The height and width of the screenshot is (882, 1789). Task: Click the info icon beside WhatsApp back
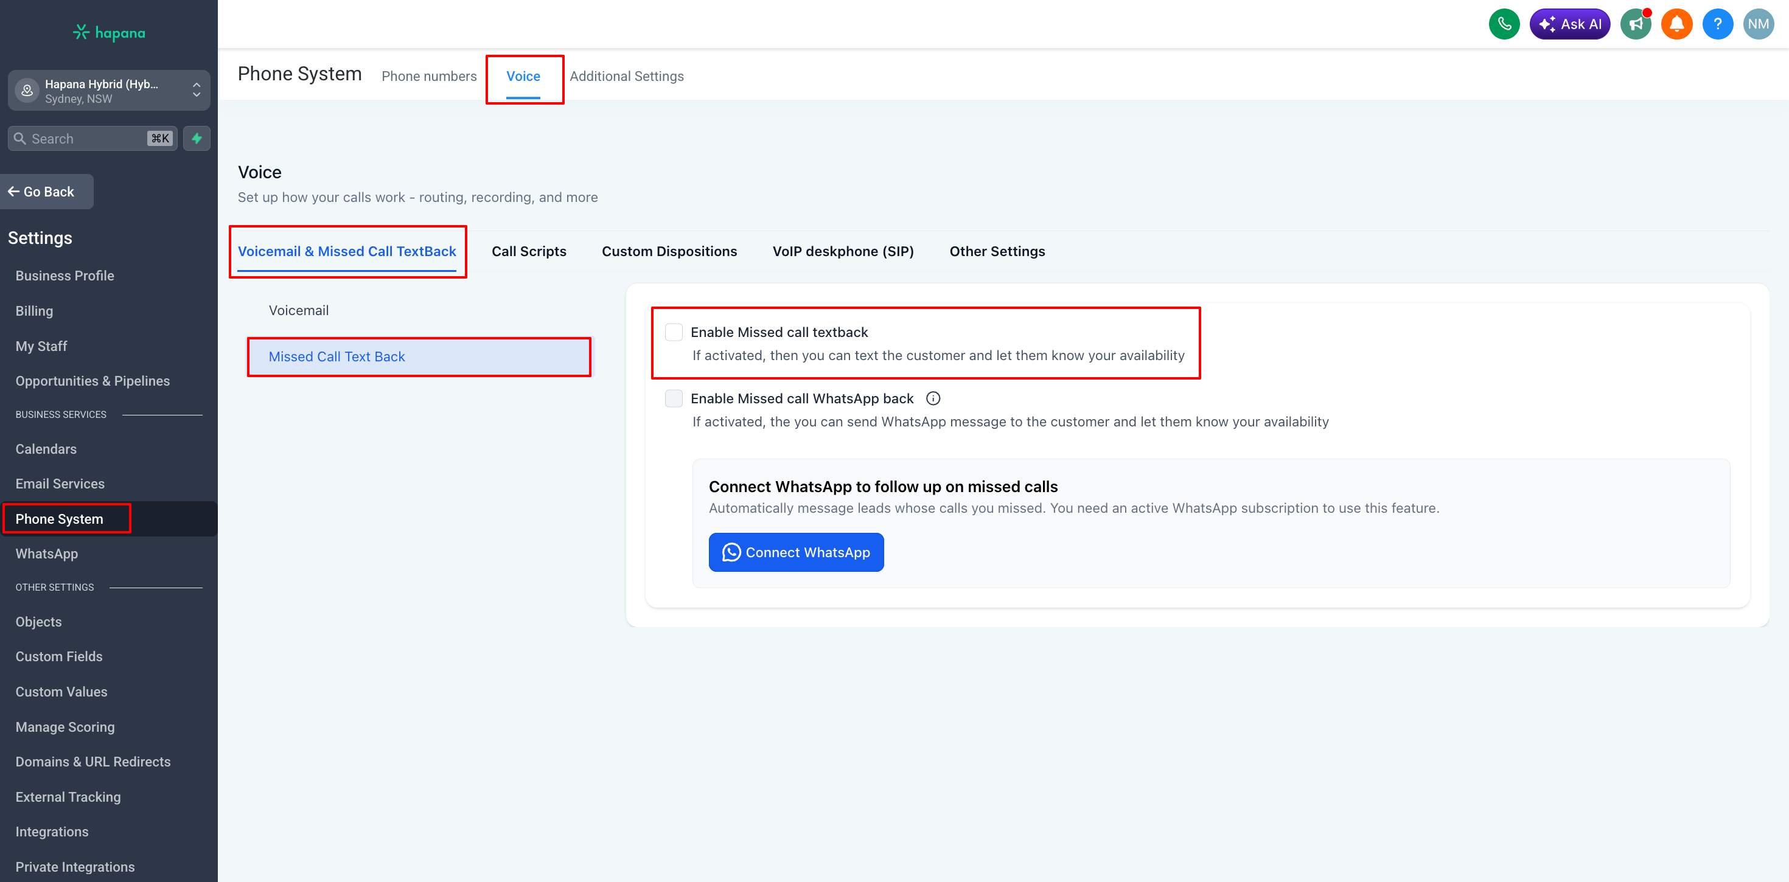click(x=933, y=398)
